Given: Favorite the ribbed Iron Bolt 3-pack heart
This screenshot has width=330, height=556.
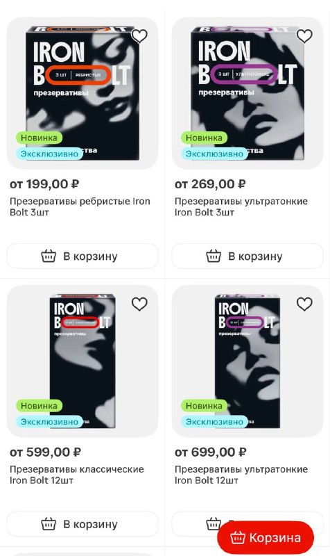Looking at the screenshot, I should tap(139, 36).
